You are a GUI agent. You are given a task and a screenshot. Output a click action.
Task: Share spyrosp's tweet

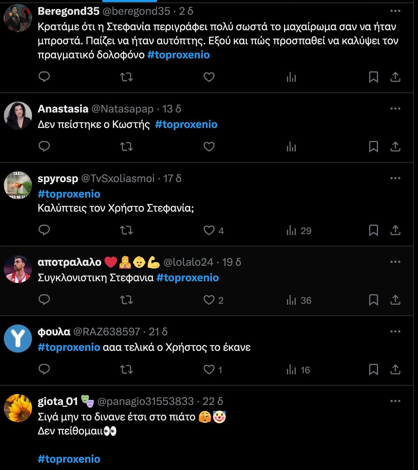396,230
